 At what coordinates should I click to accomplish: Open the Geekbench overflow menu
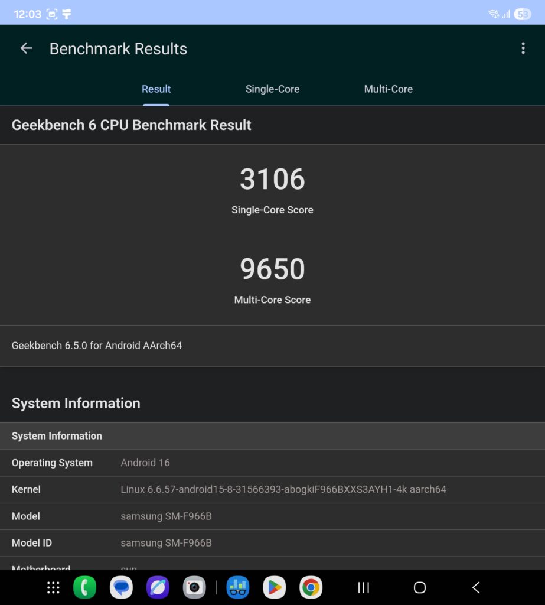(x=523, y=48)
